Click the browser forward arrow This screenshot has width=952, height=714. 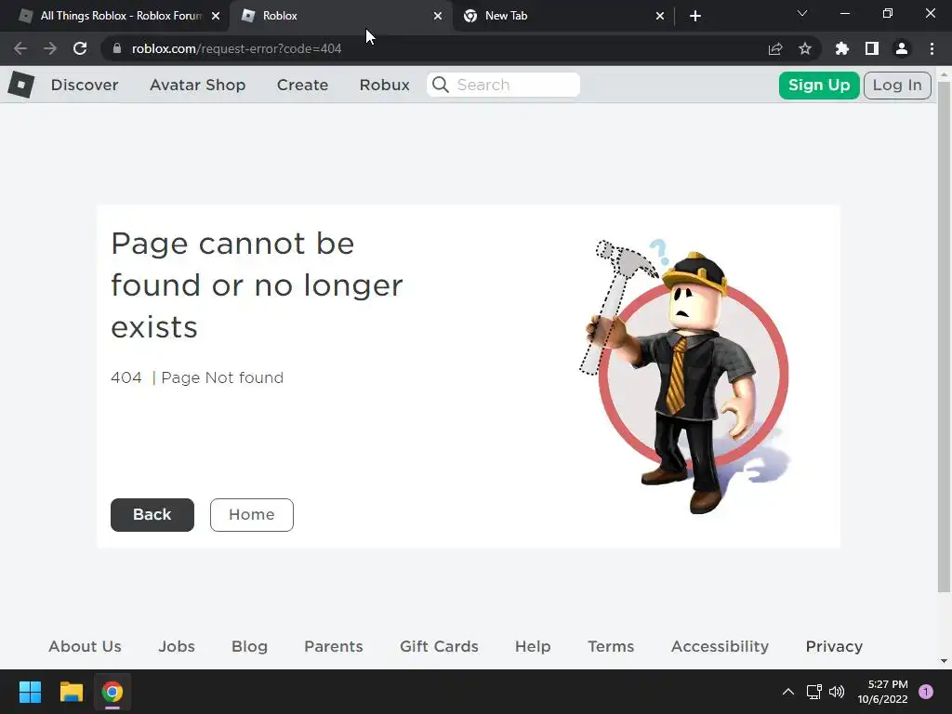pos(50,48)
